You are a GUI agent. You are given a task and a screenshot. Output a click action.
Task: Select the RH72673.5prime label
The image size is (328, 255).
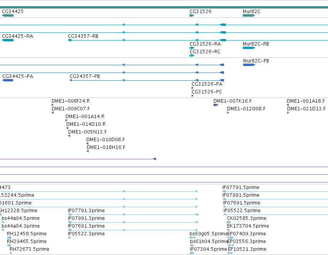coord(30,249)
